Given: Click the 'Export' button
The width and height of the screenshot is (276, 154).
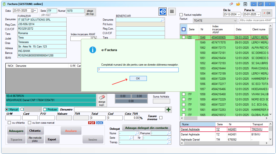Looking at the screenshot, I should tap(52, 139).
